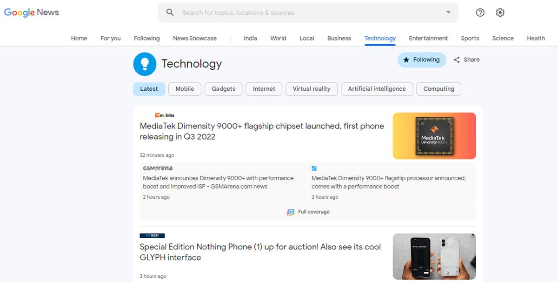Go to the For you tab

click(x=111, y=38)
